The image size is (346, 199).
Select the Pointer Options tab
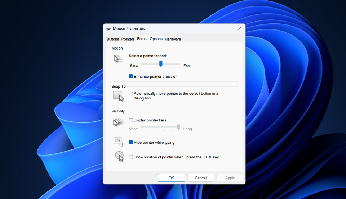[150, 39]
